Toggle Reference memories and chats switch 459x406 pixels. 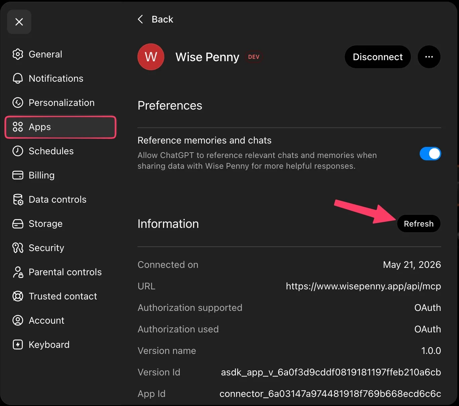430,154
